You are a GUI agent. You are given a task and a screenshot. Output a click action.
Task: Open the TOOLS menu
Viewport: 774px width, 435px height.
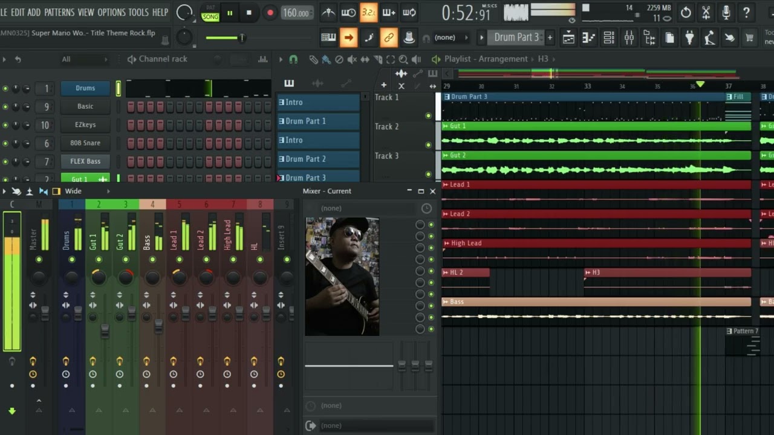(138, 12)
